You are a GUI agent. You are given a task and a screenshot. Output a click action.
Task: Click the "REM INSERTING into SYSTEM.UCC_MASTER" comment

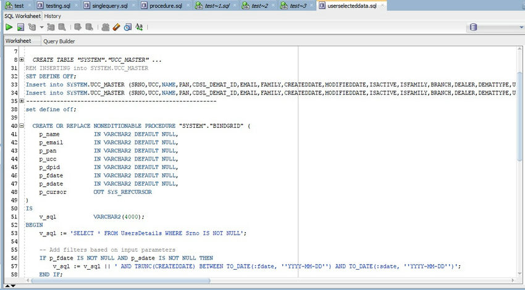click(87, 68)
